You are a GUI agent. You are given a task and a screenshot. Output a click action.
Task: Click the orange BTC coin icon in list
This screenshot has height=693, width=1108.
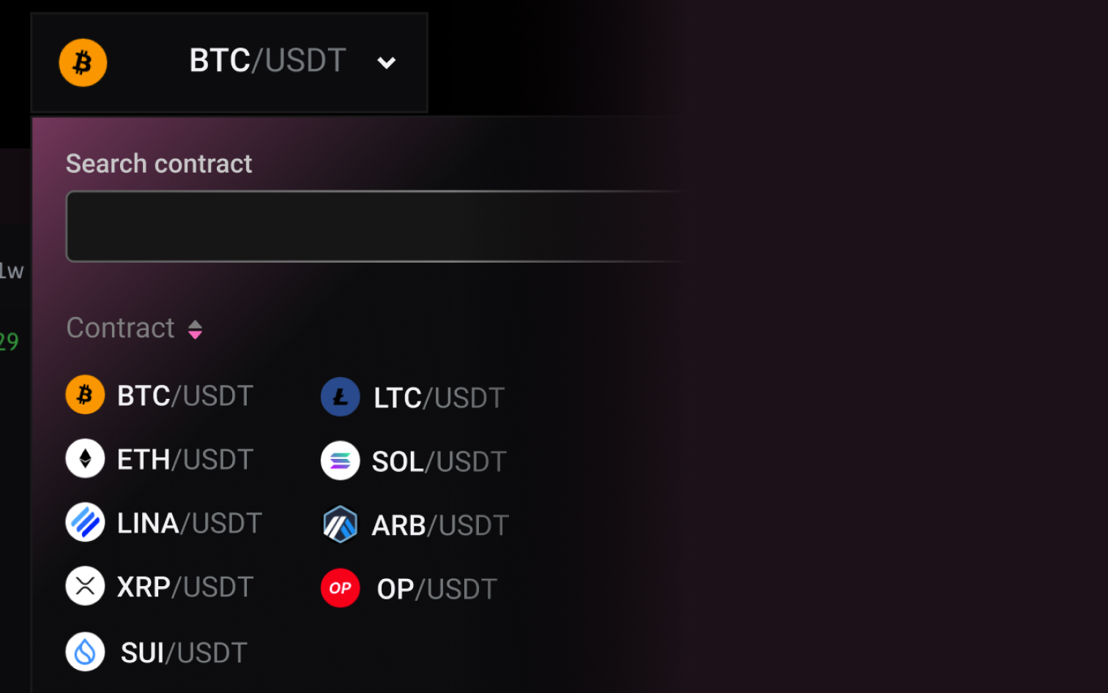85,395
